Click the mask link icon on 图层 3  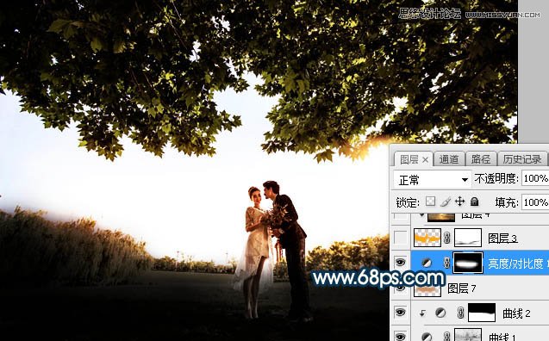click(447, 238)
